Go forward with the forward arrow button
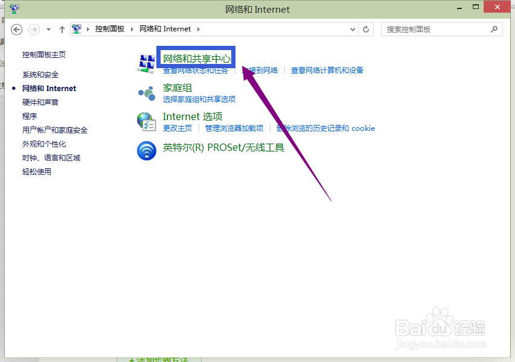Image resolution: width=515 pixels, height=362 pixels. point(34,30)
